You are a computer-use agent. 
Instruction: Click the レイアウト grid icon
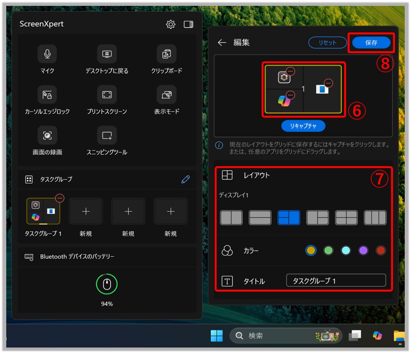click(227, 175)
